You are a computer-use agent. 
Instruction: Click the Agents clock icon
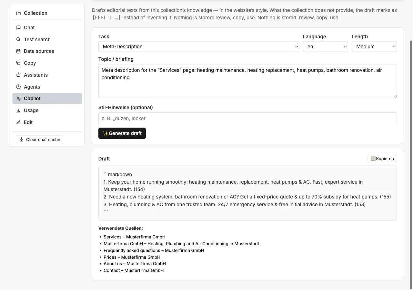(18, 87)
